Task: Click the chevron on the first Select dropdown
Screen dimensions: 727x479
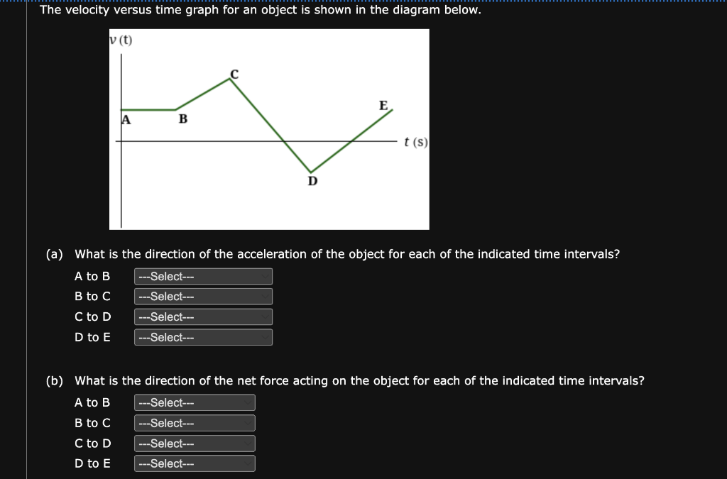Action: click(266, 276)
